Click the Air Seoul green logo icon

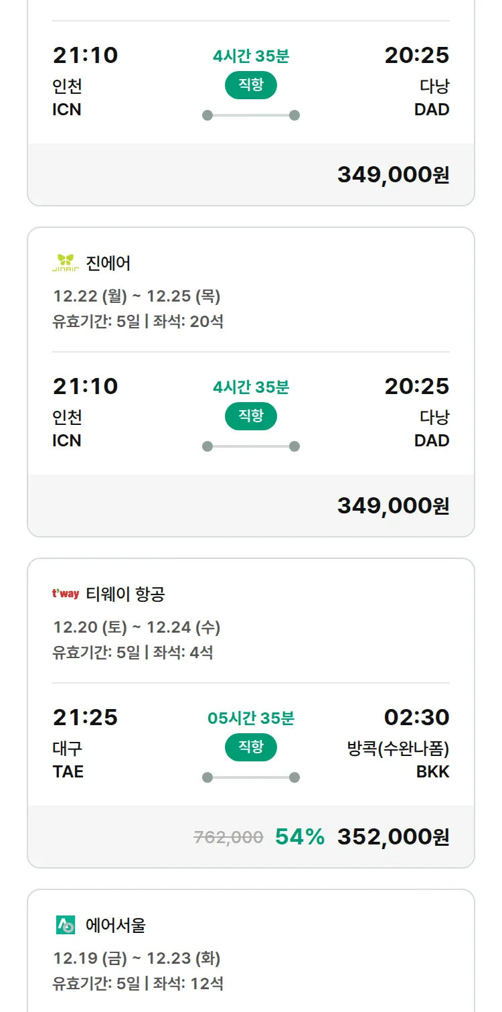tap(66, 925)
